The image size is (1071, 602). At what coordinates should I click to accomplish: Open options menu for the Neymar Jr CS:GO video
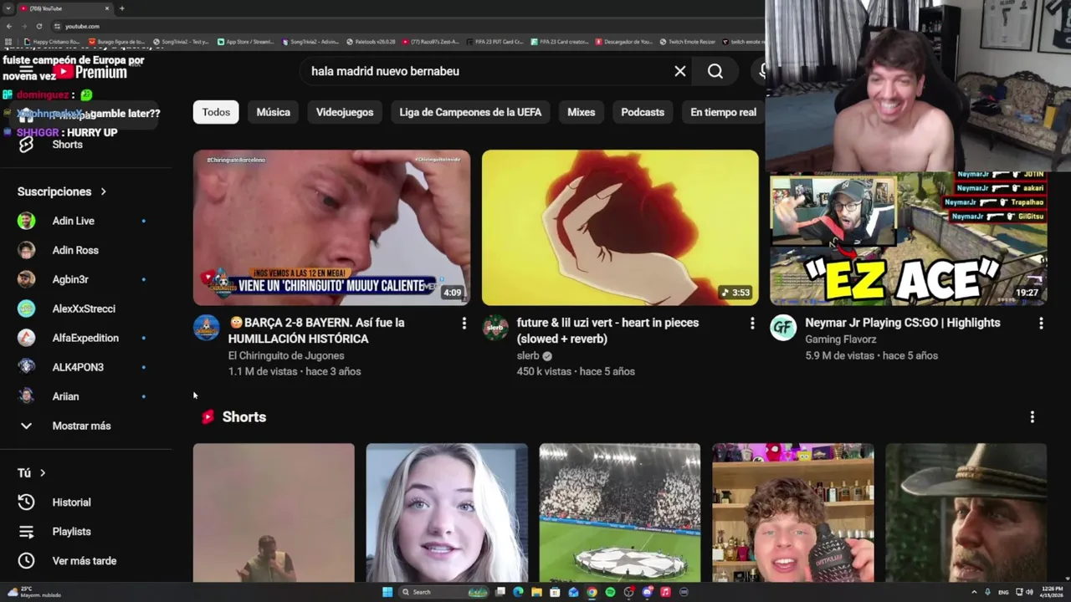pos(1041,323)
